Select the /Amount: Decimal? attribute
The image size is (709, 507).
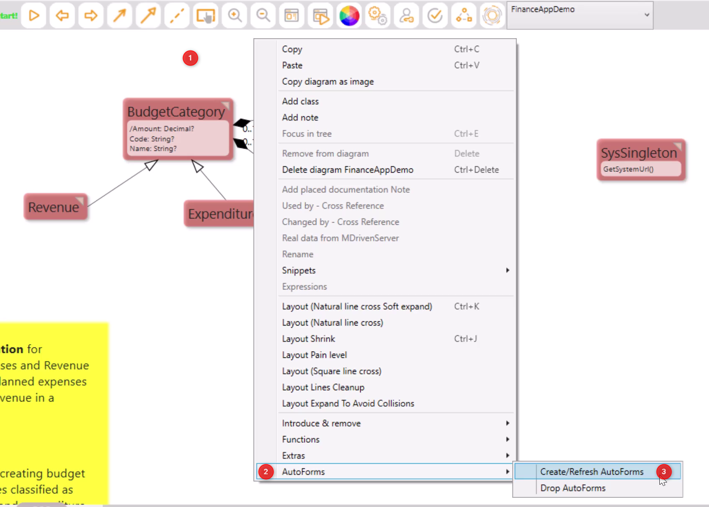coord(162,129)
